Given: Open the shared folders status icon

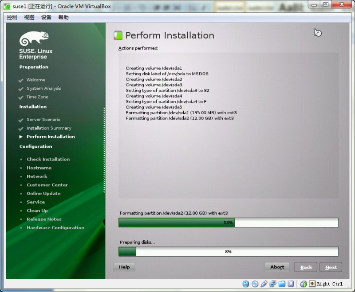Looking at the screenshot, I should 281,284.
